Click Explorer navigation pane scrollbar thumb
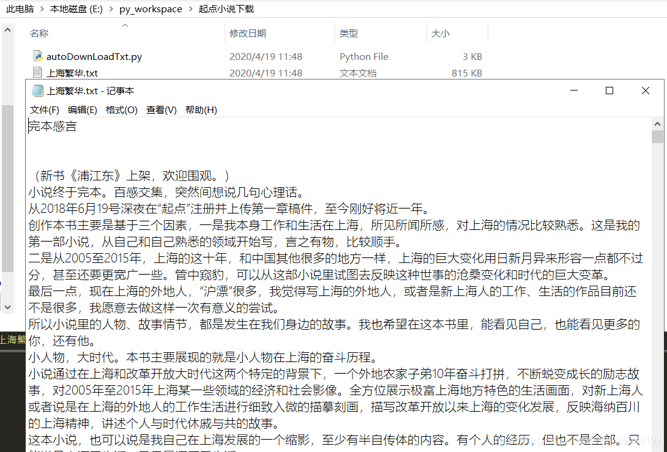The height and width of the screenshot is (452, 667). tap(8, 188)
